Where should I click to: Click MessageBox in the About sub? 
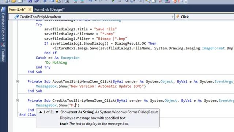(46, 87)
